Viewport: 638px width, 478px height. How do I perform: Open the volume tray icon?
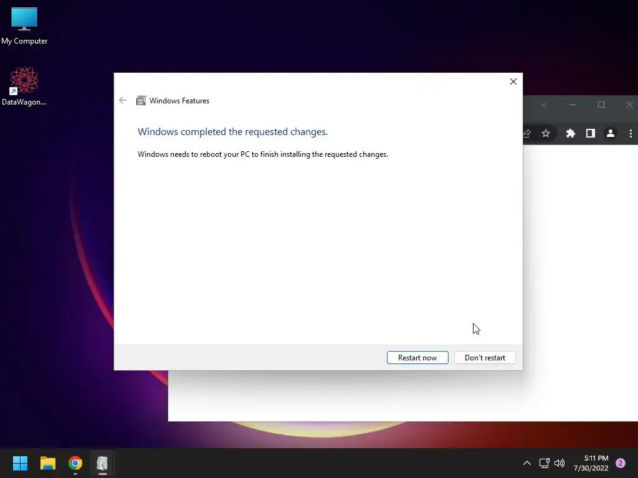[559, 463]
